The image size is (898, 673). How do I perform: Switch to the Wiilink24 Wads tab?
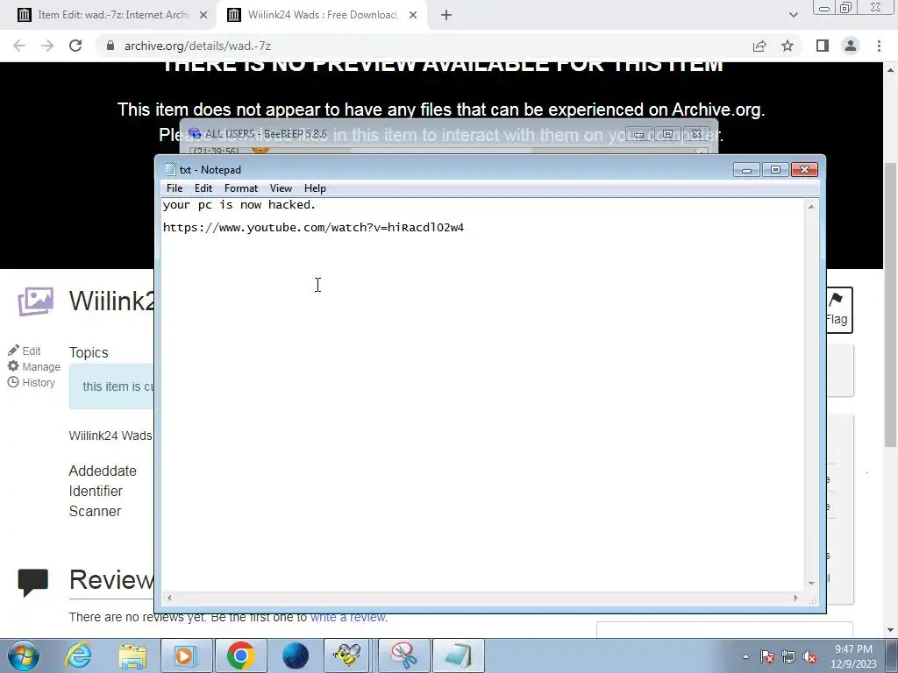[321, 15]
